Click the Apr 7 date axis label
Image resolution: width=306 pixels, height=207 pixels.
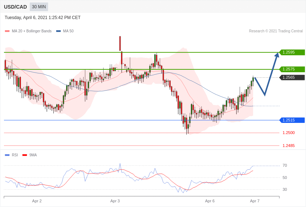click(x=255, y=201)
